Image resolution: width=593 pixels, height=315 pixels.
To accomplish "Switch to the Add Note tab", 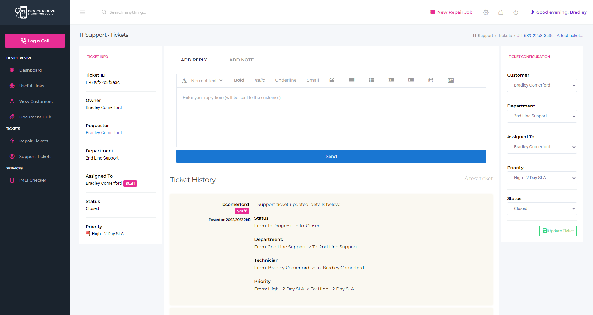I will [x=241, y=60].
